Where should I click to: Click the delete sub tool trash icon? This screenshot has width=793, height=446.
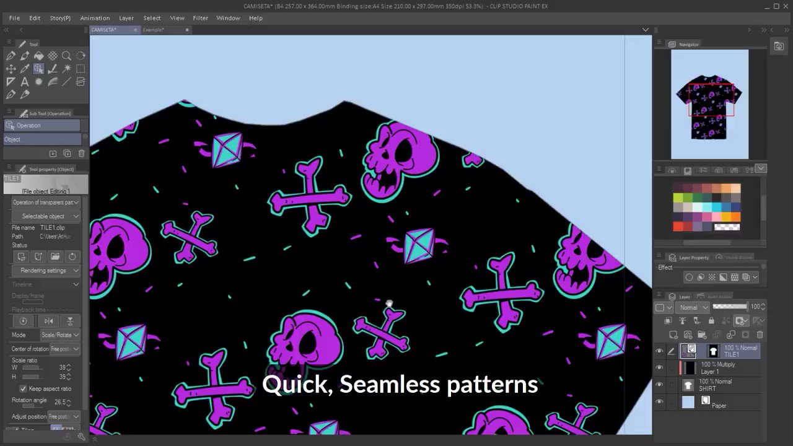pos(81,154)
